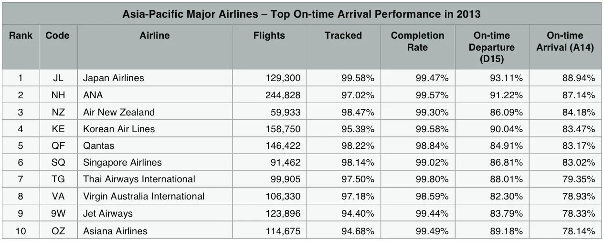
Task: Select the 88.94% on-time arrival value
Action: pos(578,78)
